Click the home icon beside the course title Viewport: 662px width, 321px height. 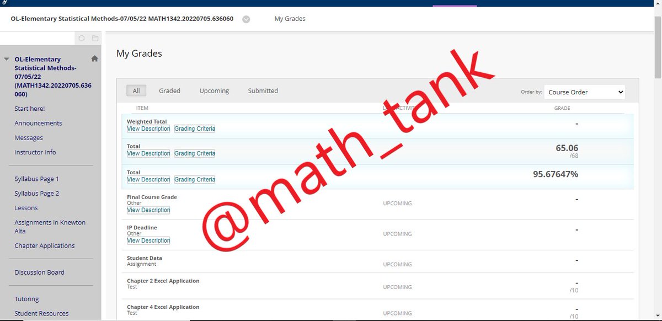point(94,57)
